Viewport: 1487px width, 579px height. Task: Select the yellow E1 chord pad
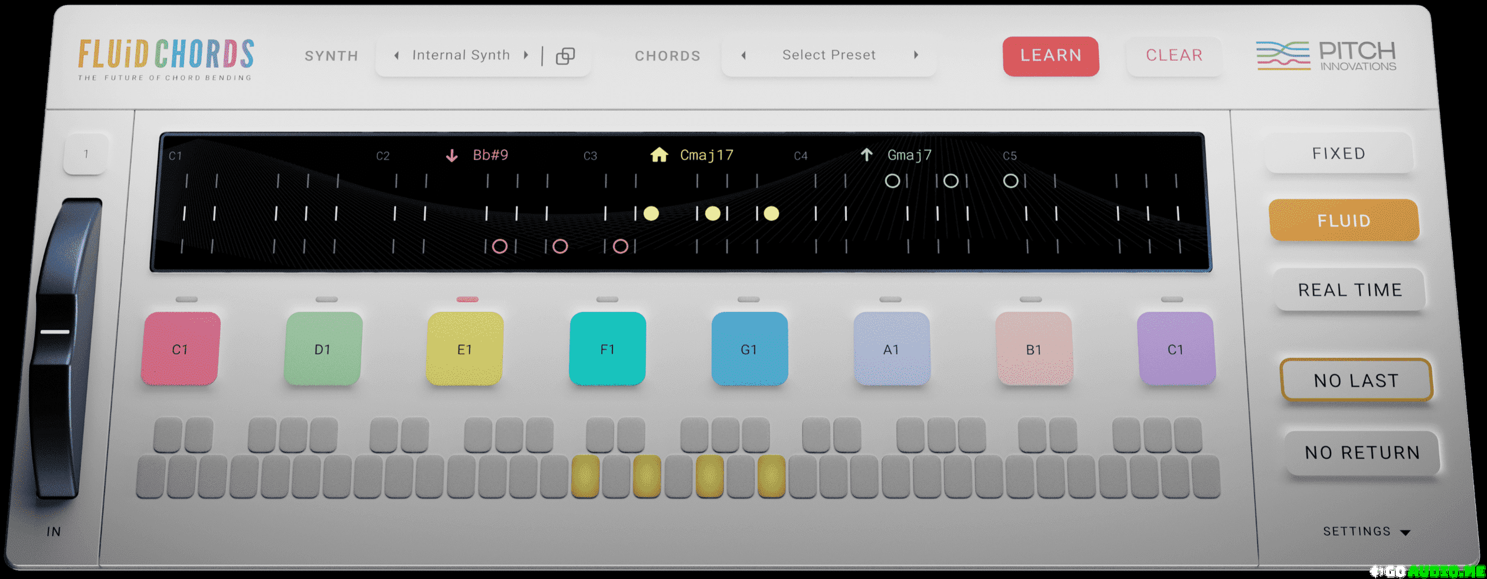tap(465, 349)
